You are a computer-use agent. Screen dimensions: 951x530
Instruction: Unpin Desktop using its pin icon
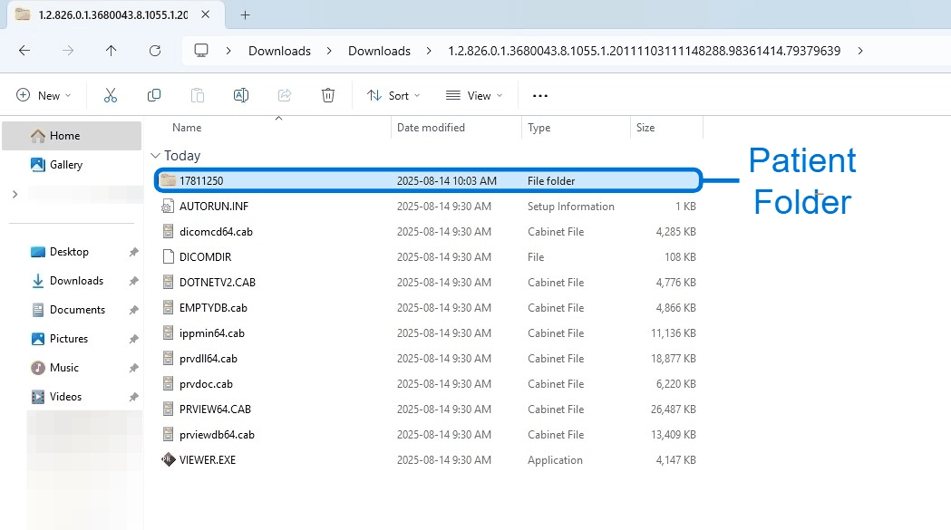tap(133, 252)
